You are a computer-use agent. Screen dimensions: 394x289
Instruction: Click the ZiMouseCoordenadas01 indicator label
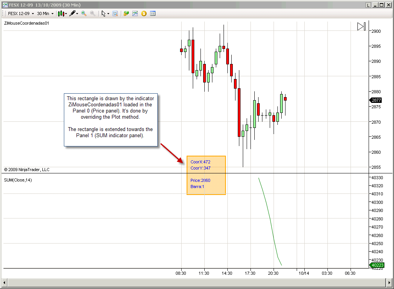coord(27,23)
